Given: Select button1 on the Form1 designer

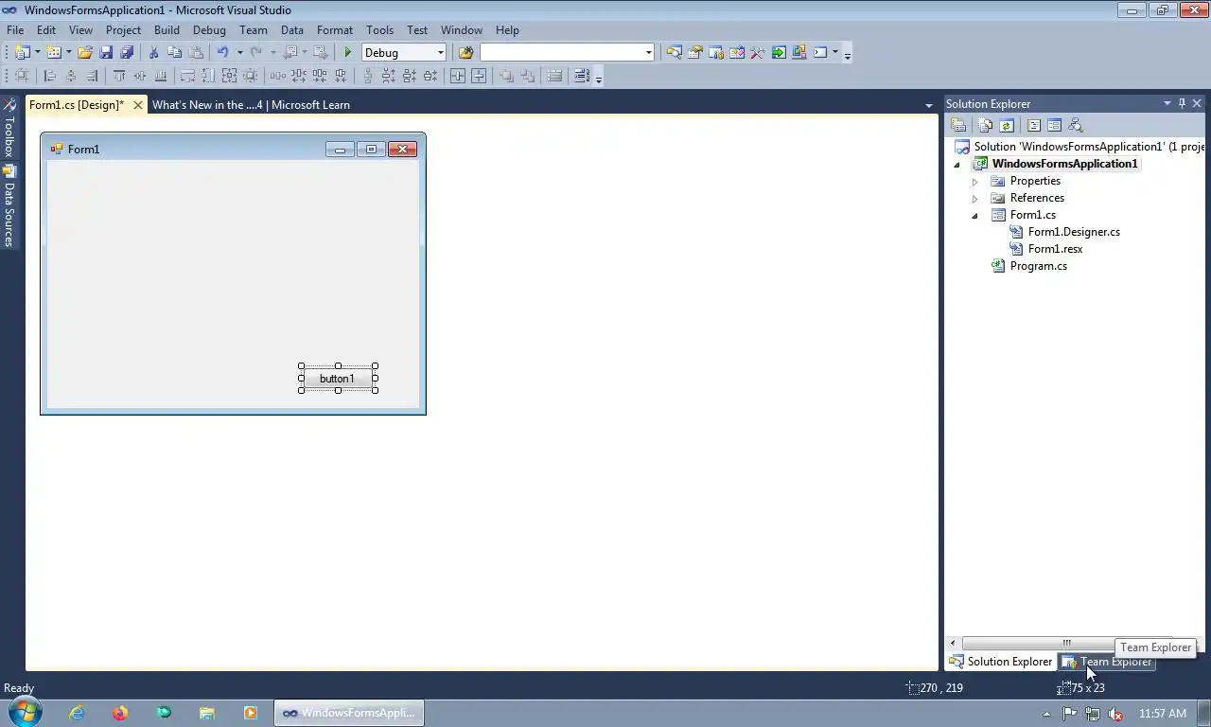Looking at the screenshot, I should 338,379.
